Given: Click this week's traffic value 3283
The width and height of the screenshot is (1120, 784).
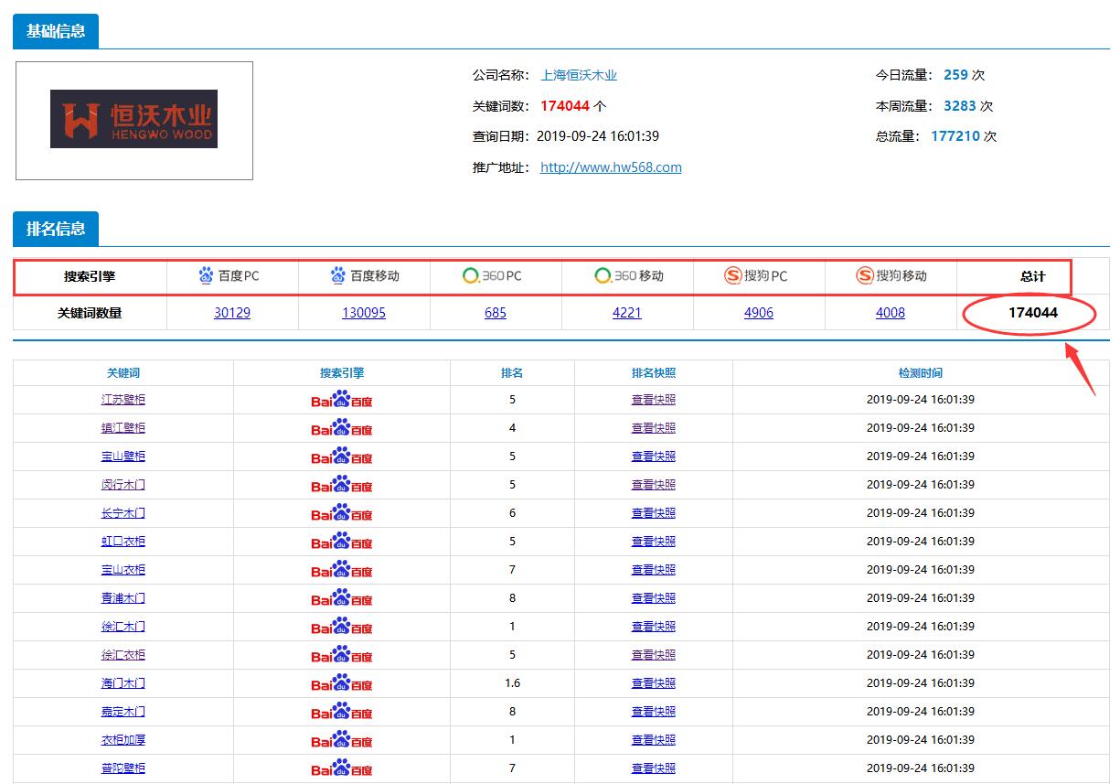Looking at the screenshot, I should [x=960, y=105].
